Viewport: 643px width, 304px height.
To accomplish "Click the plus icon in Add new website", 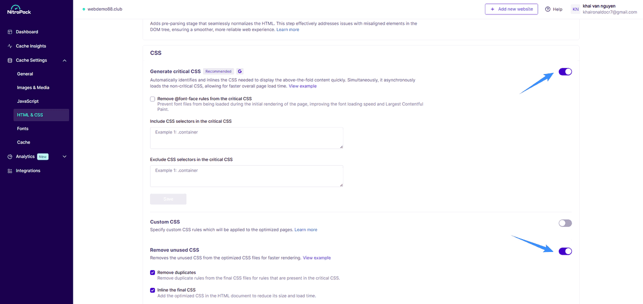I will (x=492, y=9).
